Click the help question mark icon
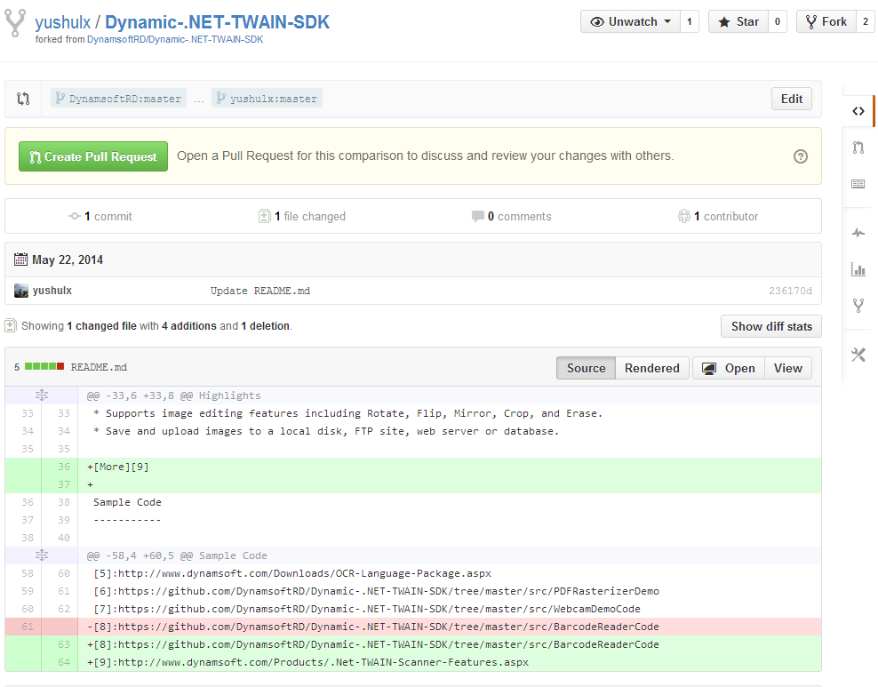Viewport: 878px width, 687px height. click(x=800, y=156)
